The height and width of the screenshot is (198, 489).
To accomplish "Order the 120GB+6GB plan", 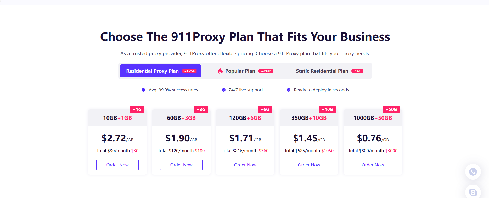I will click(245, 165).
